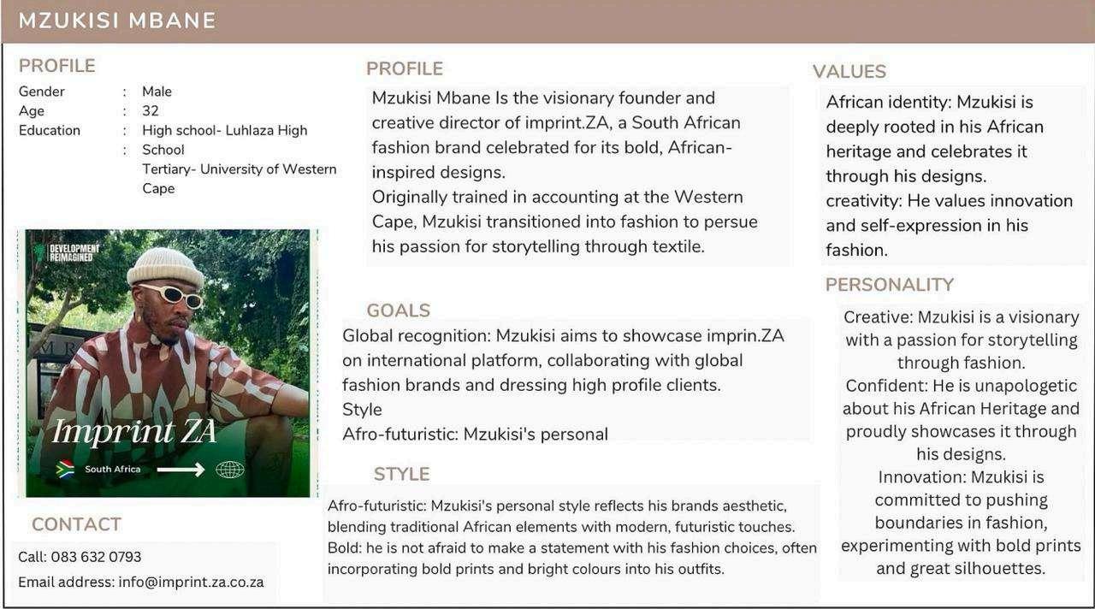Viewport: 1095px width, 609px height.
Task: Select the GOALS section heading
Action: point(398,310)
